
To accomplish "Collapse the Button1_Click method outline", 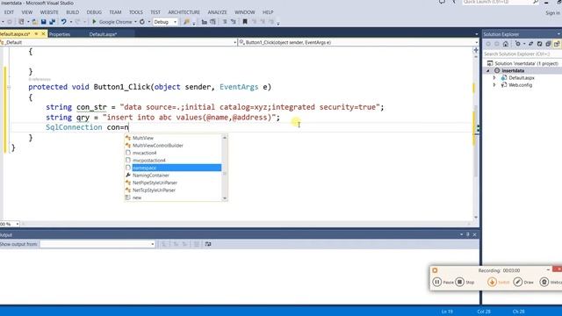I will tap(9, 87).
